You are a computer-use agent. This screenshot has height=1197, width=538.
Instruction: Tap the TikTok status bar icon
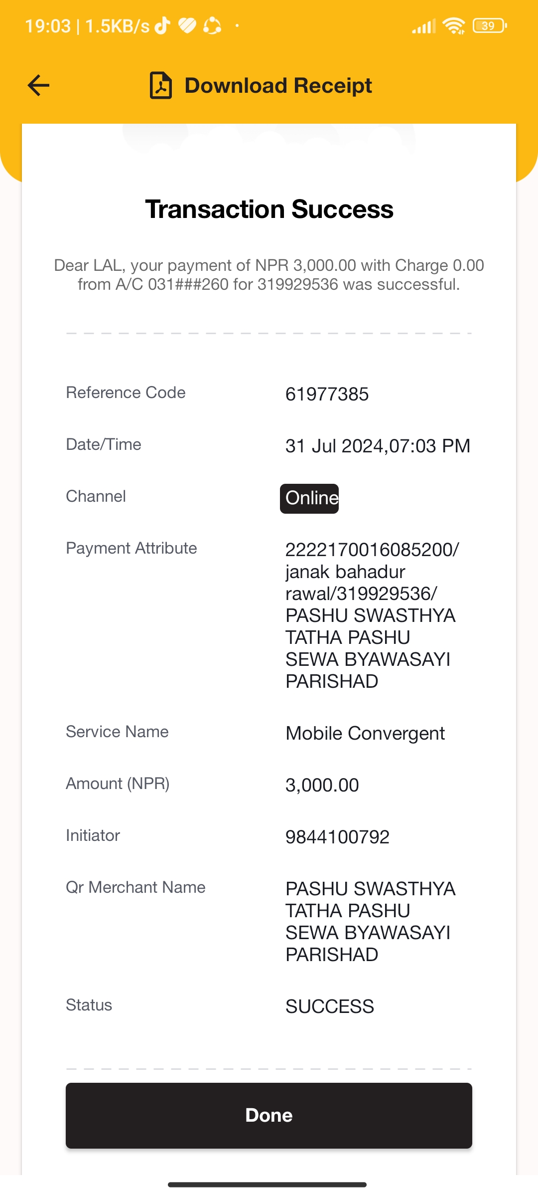[162, 25]
